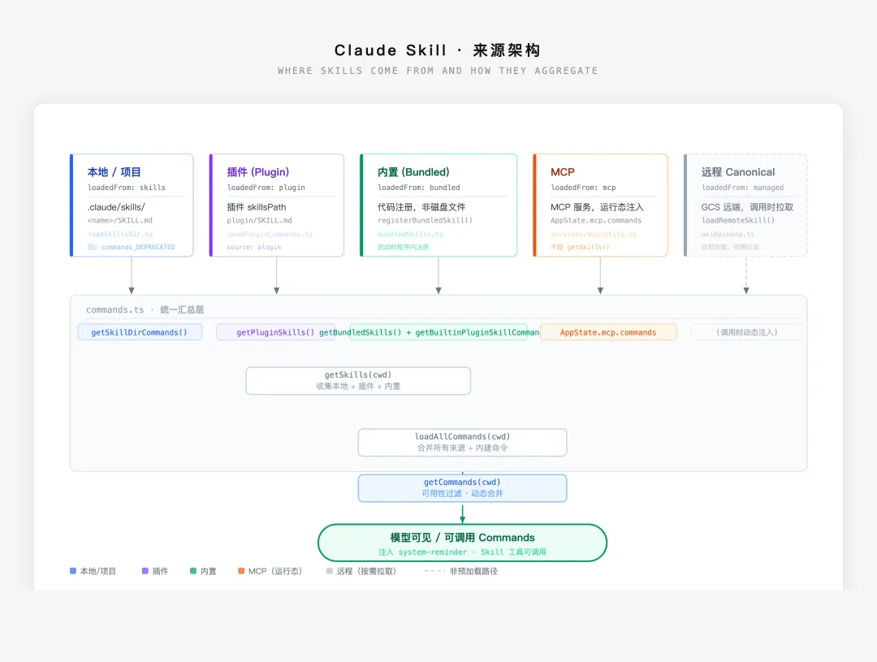Select the getSkillDirCommands() box
Viewport: 877px width, 662px height.
click(140, 332)
